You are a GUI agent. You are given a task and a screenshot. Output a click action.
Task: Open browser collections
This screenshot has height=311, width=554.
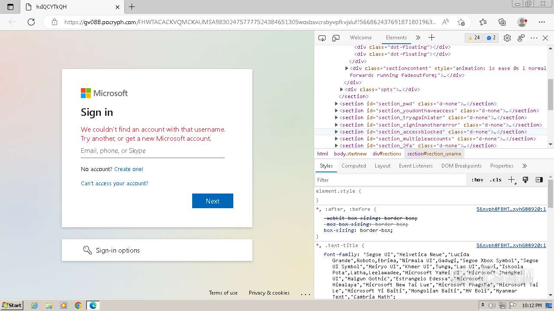click(502, 22)
